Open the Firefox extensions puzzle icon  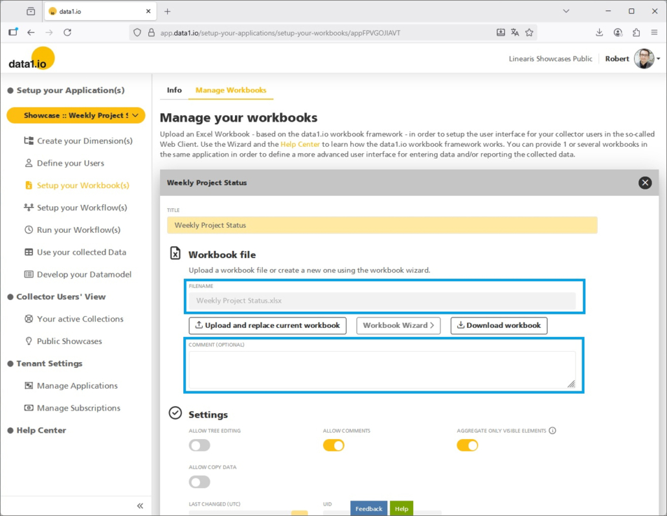tap(636, 32)
